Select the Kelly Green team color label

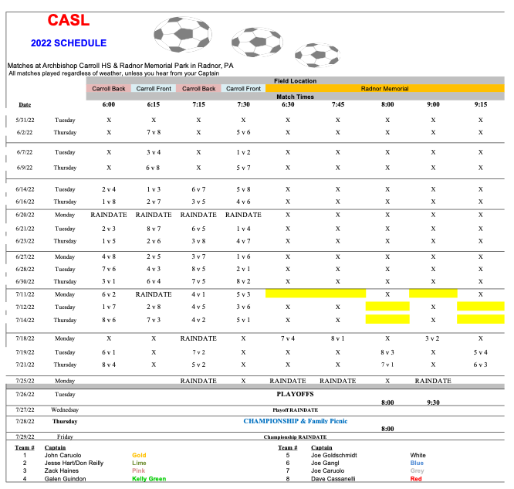coord(150,479)
